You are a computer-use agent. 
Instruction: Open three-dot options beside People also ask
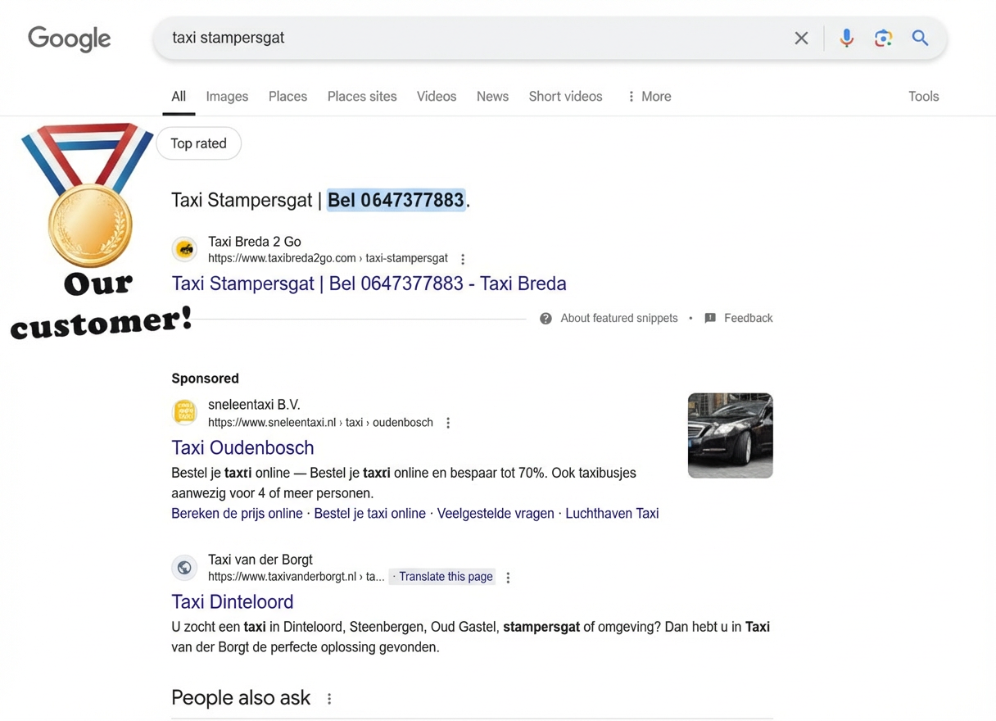coord(329,699)
